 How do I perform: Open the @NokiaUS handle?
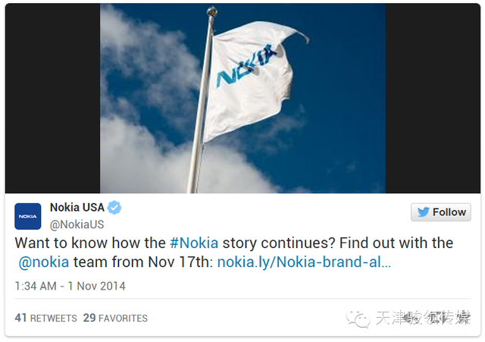coord(77,224)
